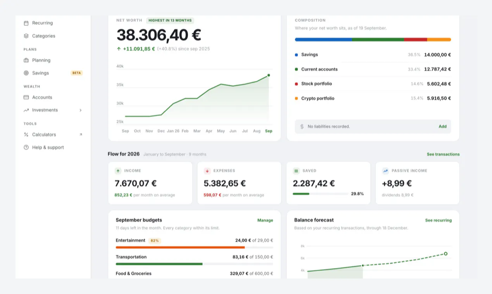Image resolution: width=492 pixels, height=294 pixels.
Task: Add a liability with the Add button
Action: [x=442, y=126]
